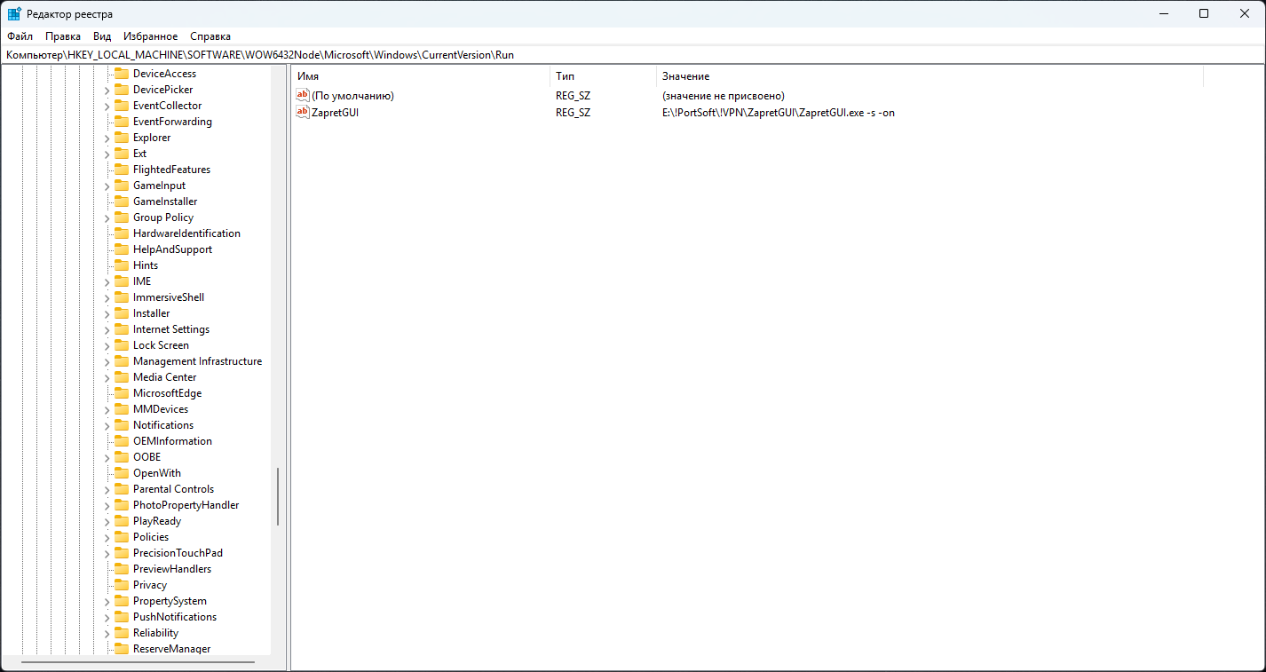
Task: Expand the PushNotifications tree node
Action: point(107,617)
